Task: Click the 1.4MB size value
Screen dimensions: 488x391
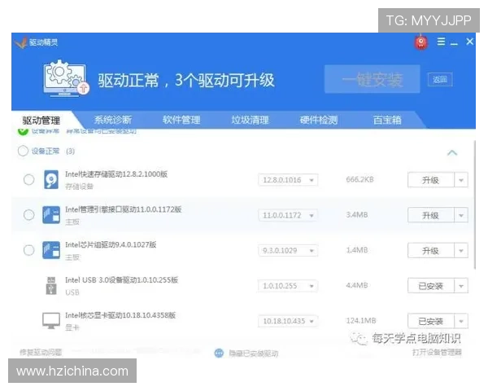Action: tap(357, 250)
